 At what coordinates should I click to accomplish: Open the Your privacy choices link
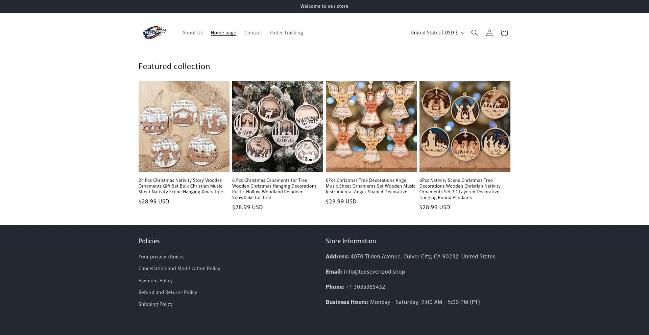click(x=161, y=257)
